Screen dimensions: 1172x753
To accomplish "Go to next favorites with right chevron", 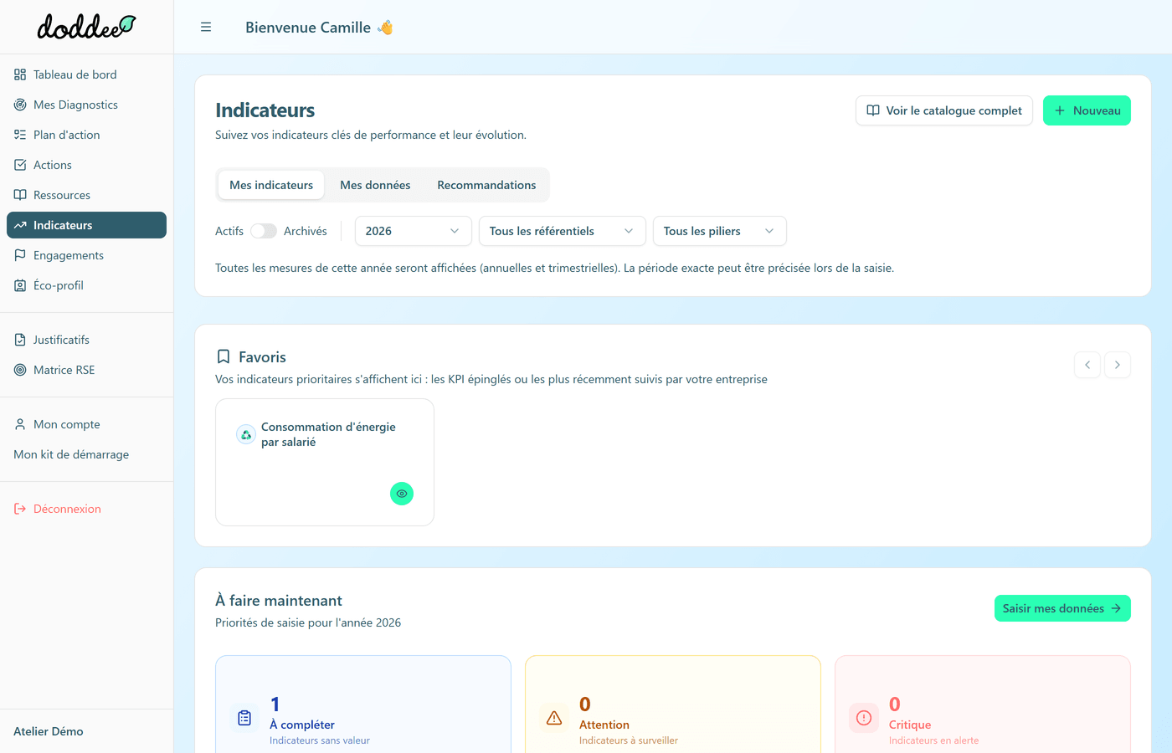I will pyautogui.click(x=1118, y=365).
